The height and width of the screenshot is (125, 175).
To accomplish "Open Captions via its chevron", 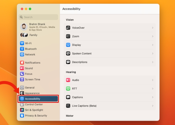I will click(x=152, y=97).
